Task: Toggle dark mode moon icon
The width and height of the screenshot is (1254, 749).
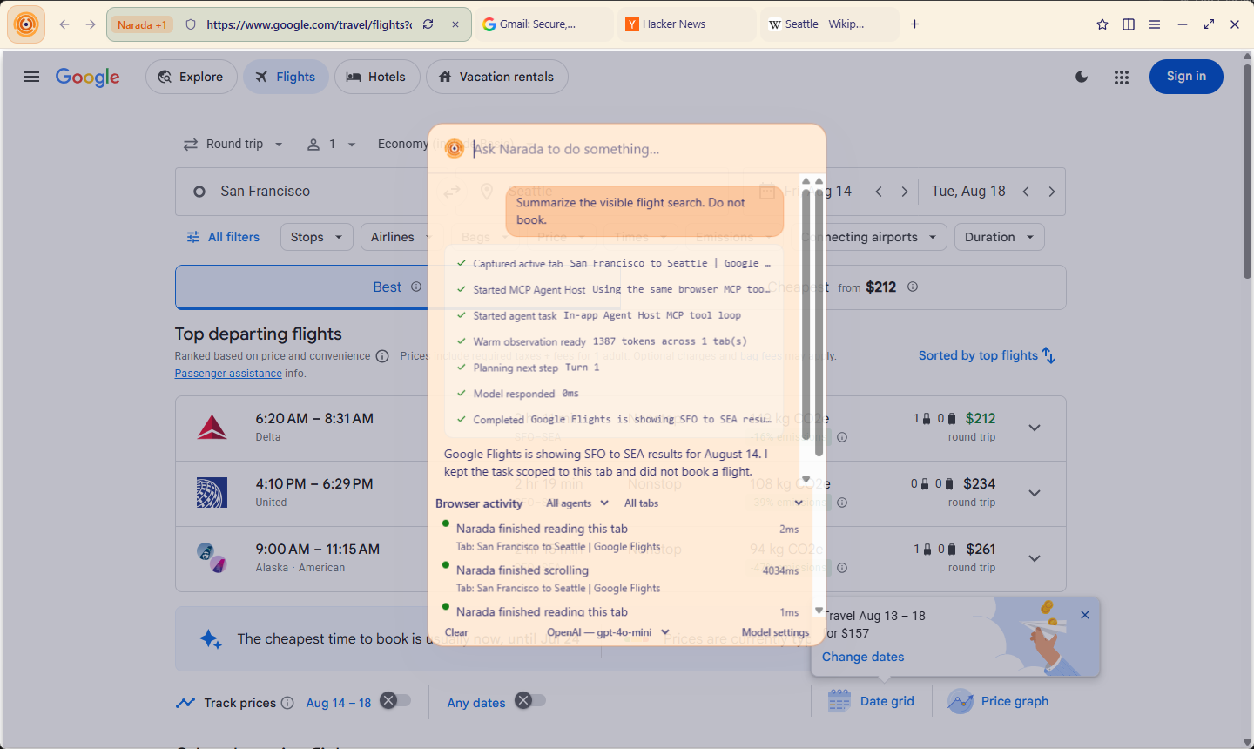Action: 1082,77
